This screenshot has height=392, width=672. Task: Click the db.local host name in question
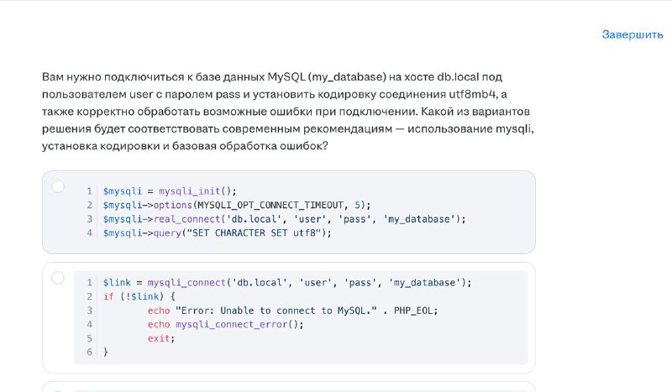[458, 77]
